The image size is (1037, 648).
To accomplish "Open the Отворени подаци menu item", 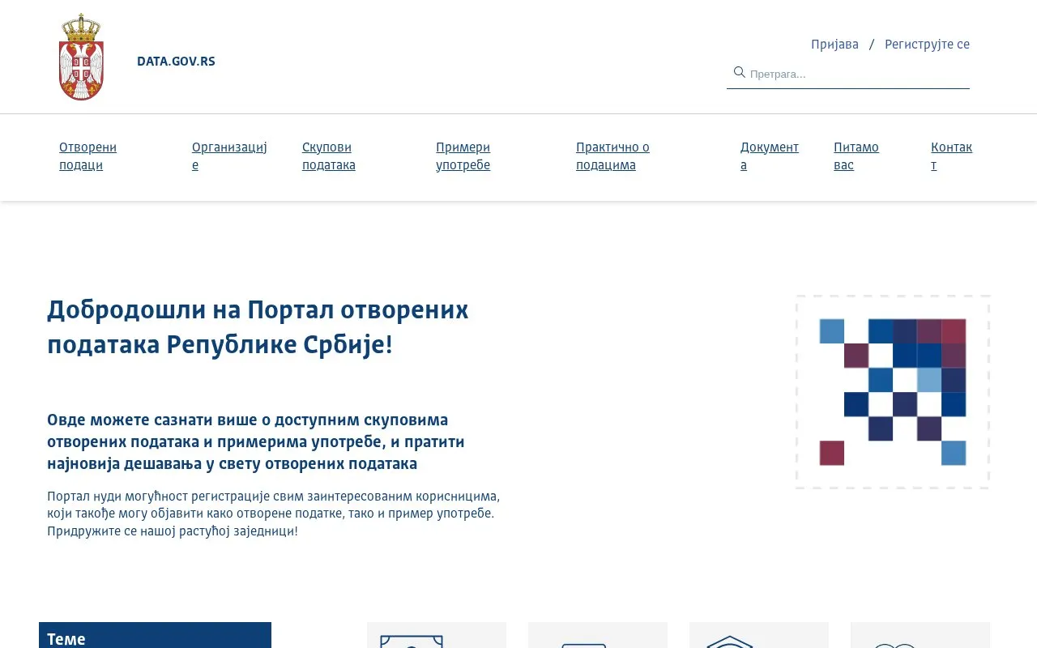I will 87,156.
